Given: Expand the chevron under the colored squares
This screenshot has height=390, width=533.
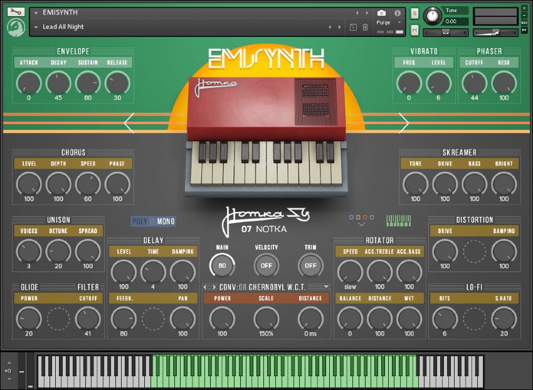Looking at the screenshot, I should pos(362,224).
